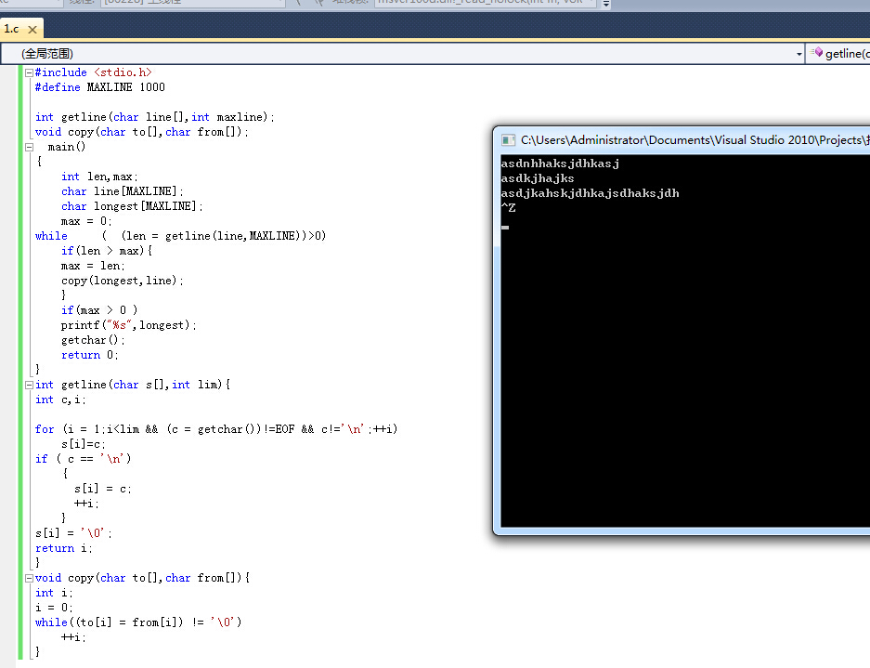Click the '++i;' line inside getline
Viewport: 870px width, 668px height.
pos(86,504)
